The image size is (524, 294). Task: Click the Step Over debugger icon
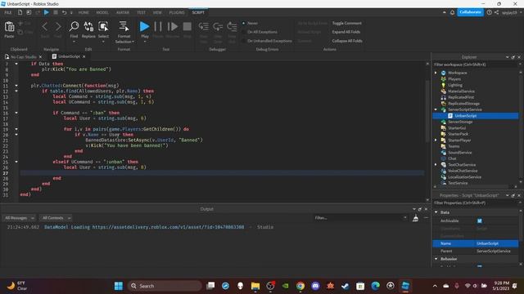pyautogui.click(x=218, y=26)
